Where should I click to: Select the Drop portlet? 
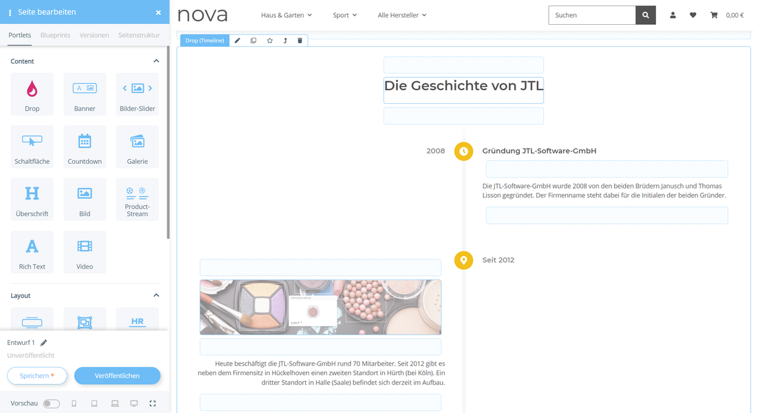(32, 94)
